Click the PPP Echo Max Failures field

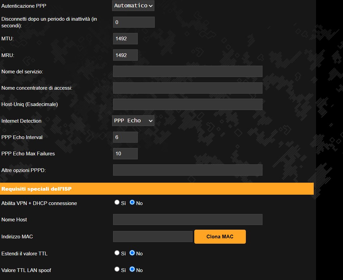pyautogui.click(x=125, y=154)
